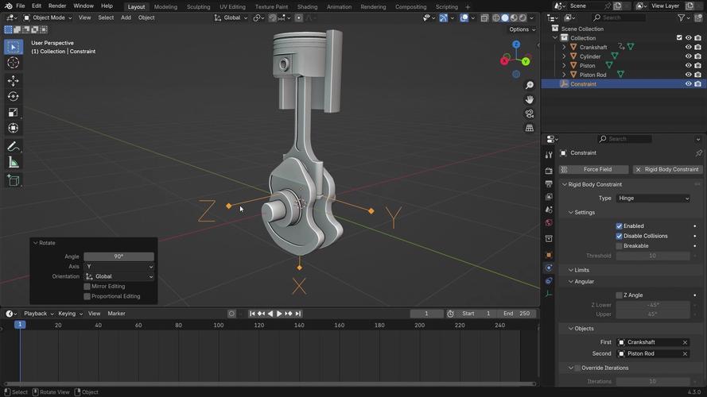Activate the Rotate tool
This screenshot has height=397, width=707.
(x=13, y=96)
